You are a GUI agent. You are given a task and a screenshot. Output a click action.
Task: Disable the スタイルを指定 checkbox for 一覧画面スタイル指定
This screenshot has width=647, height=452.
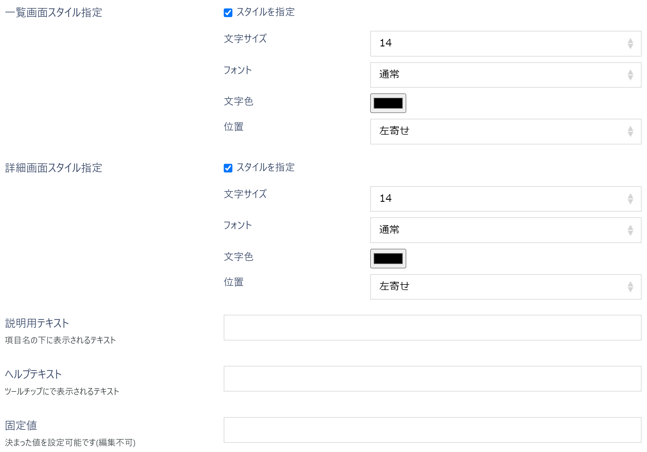coord(228,12)
